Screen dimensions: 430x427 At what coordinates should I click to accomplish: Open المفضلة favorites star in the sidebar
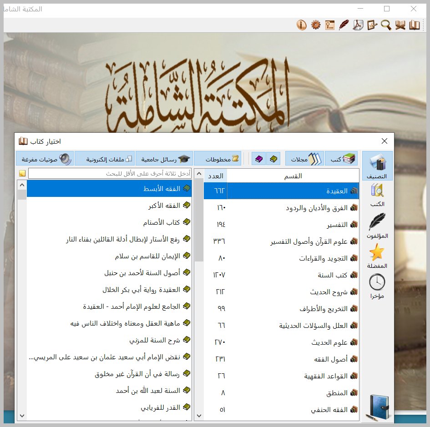click(377, 256)
